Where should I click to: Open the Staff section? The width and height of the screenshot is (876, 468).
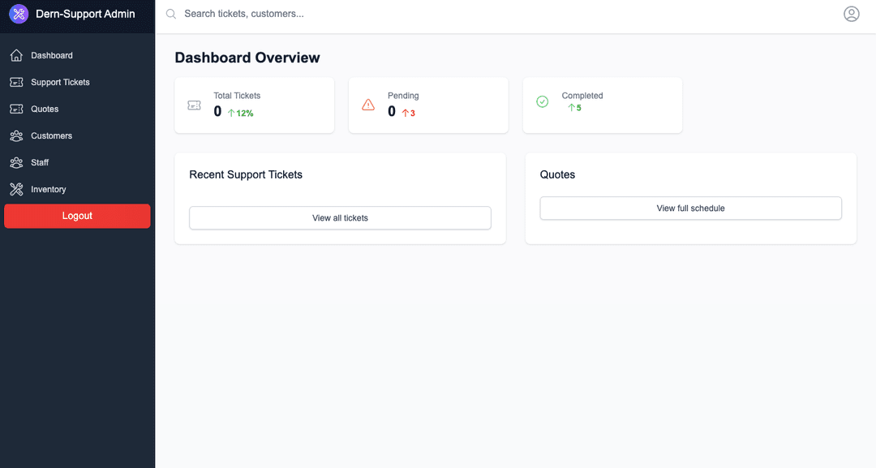(77, 162)
